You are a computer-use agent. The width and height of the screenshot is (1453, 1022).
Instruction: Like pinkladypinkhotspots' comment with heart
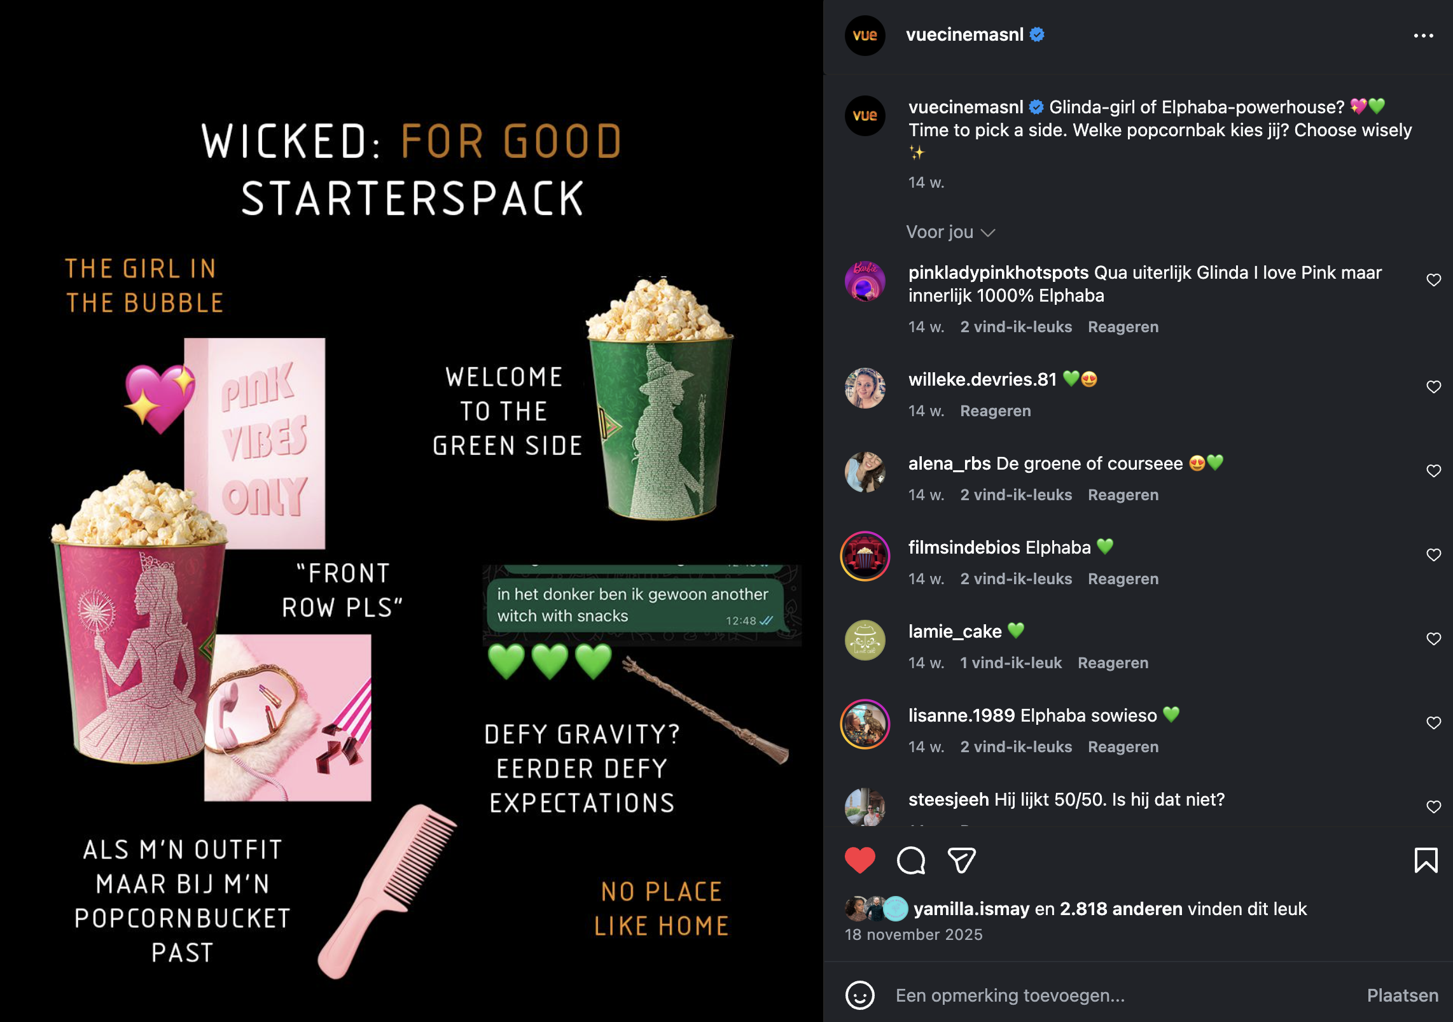[1433, 280]
